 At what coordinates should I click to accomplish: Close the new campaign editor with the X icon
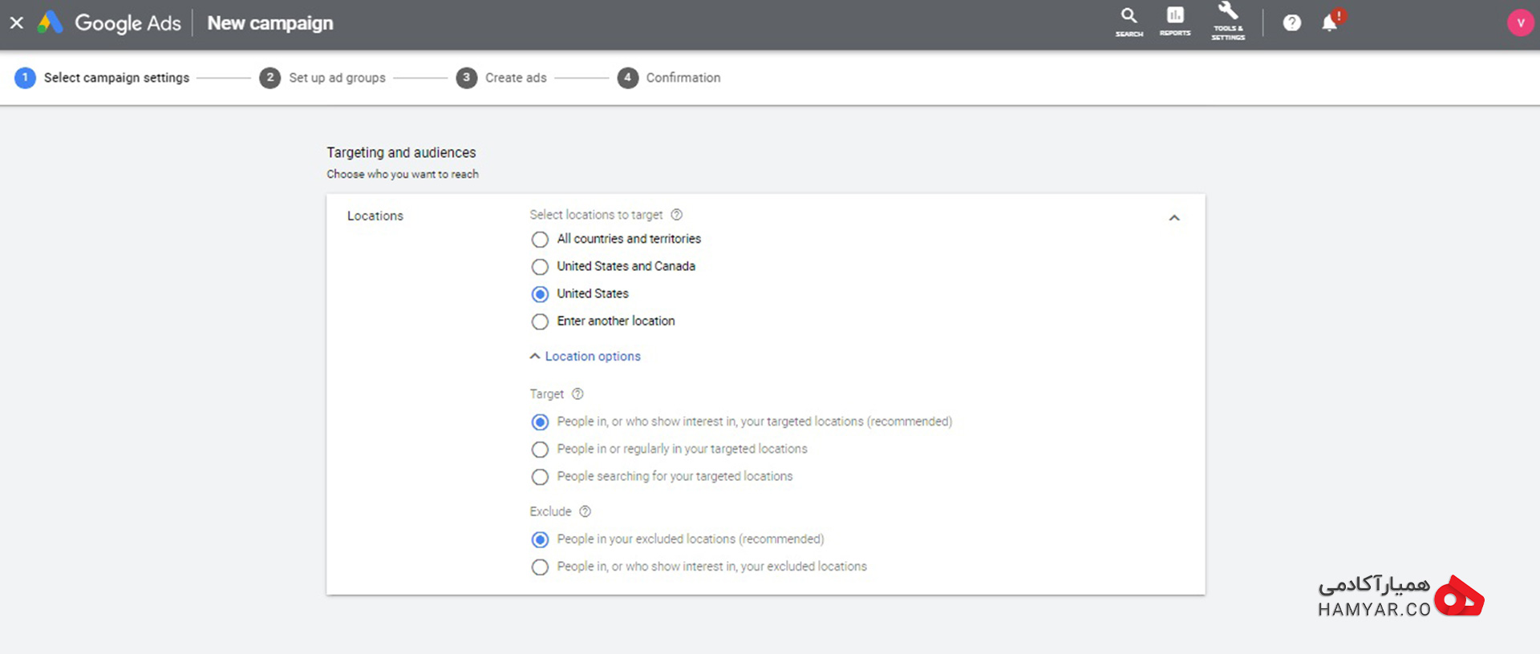click(x=17, y=22)
